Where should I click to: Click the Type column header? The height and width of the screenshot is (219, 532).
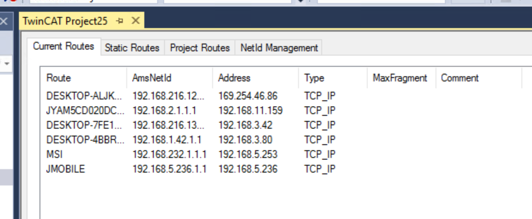(x=333, y=78)
